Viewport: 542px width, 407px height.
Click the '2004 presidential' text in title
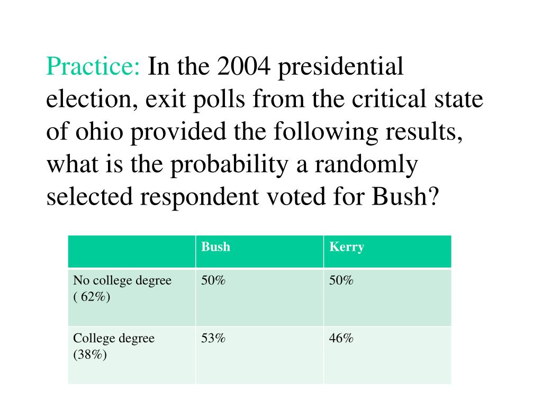(310, 67)
